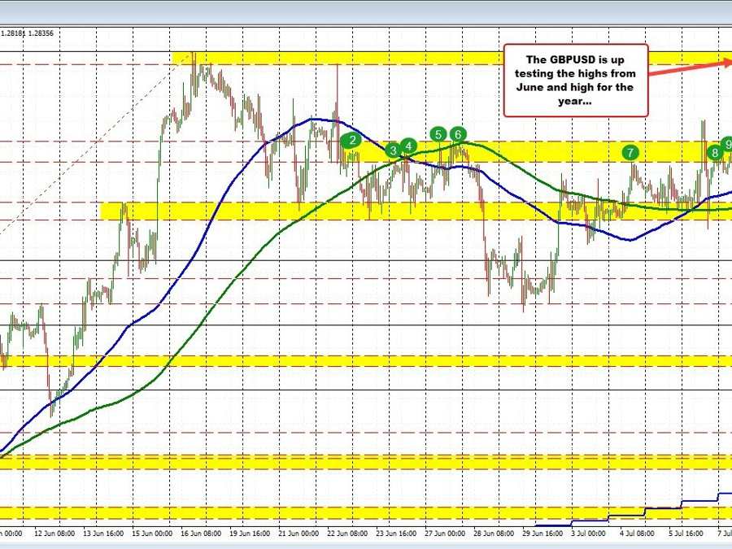Click the "13 Jun 16:00" time axis label

(103, 533)
